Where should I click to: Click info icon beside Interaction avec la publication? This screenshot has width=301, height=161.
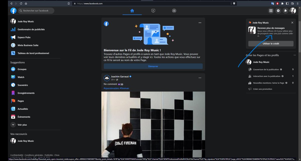(283, 76)
